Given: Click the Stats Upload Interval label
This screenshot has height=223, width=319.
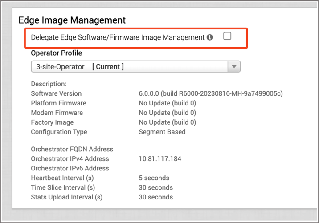Looking at the screenshot, I should click(x=67, y=197).
